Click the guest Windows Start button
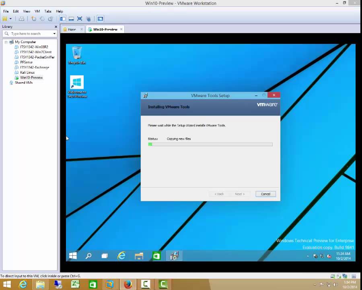 (73, 256)
